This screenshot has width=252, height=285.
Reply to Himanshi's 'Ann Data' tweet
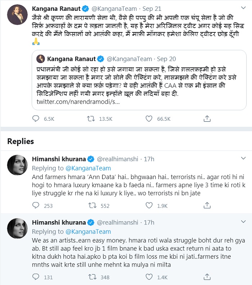coord(36,205)
